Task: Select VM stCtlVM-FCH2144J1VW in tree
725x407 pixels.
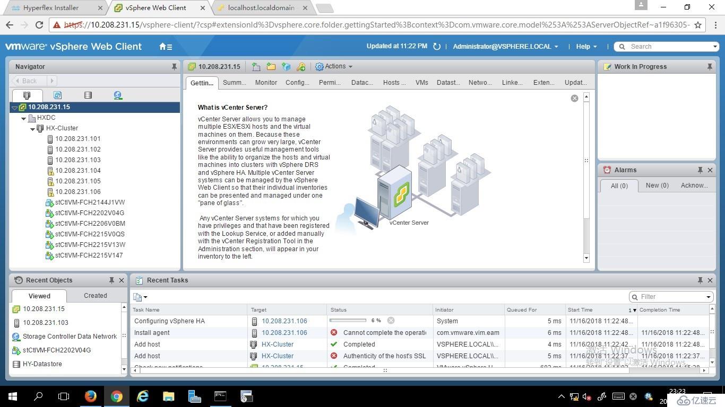Action: [90, 202]
